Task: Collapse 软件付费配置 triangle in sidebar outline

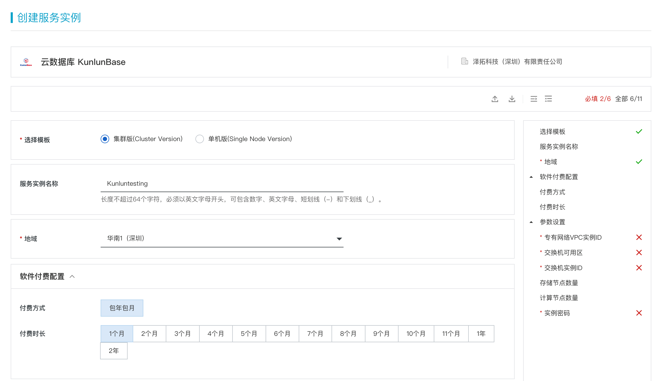Action: click(531, 177)
